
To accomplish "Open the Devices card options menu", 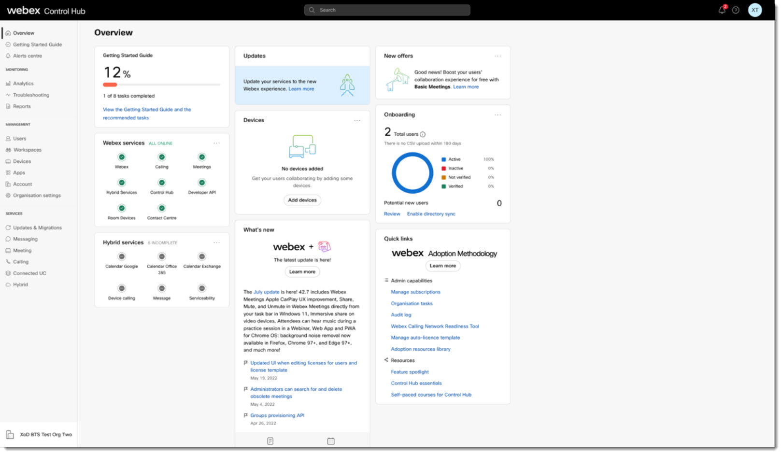I will [x=357, y=120].
